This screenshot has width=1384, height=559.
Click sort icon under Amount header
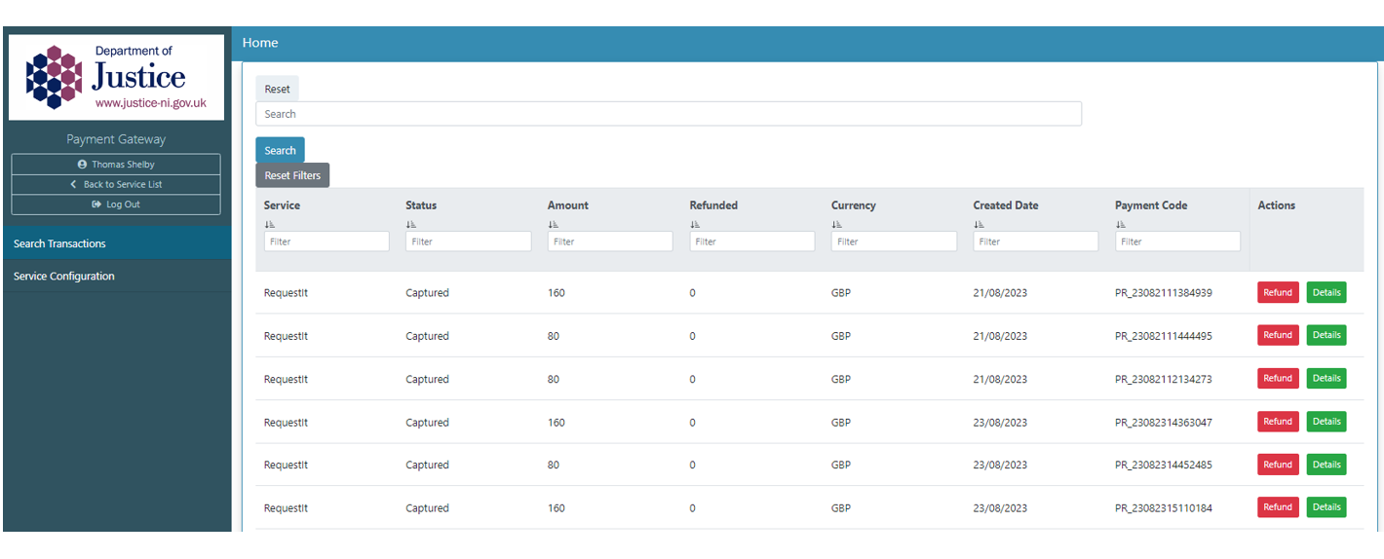[554, 224]
